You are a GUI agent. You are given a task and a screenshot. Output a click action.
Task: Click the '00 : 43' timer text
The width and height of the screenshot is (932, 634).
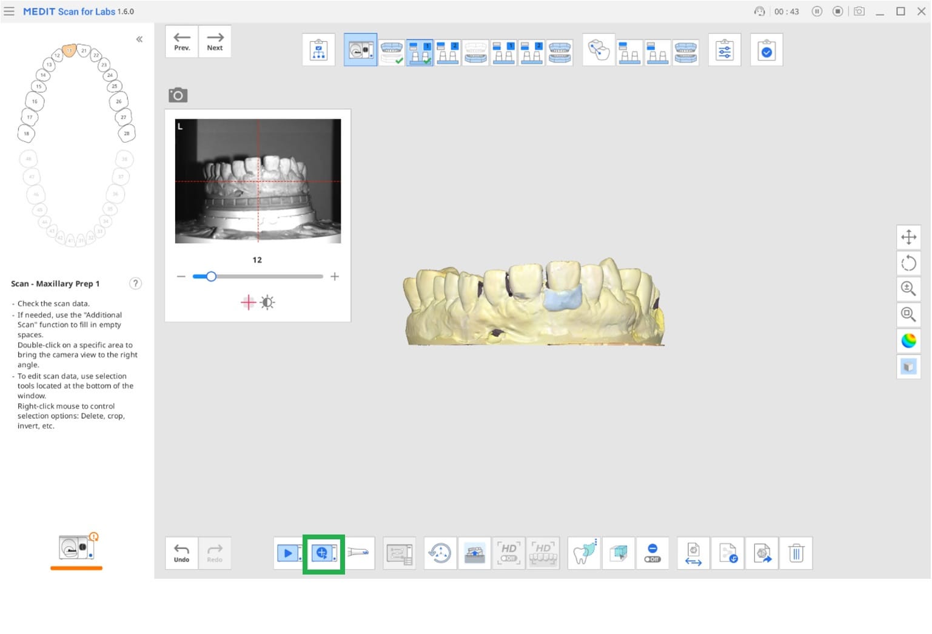[786, 12]
